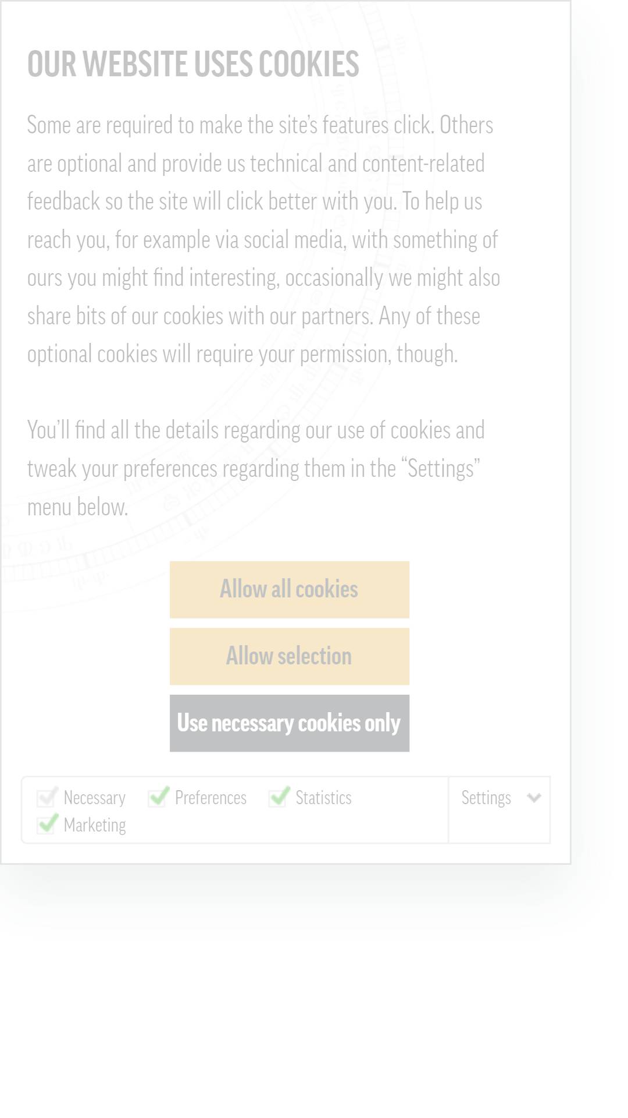This screenshot has height=1118, width=628.
Task: Untick the Marketing checkbox
Action: click(x=47, y=824)
